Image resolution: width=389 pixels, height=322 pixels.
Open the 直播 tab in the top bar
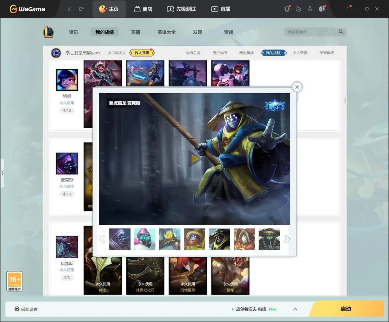point(220,9)
